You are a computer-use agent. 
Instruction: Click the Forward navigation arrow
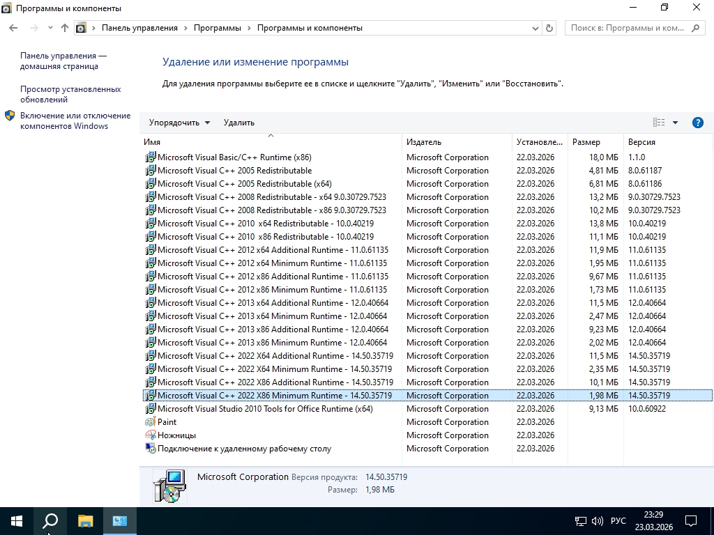[33, 28]
